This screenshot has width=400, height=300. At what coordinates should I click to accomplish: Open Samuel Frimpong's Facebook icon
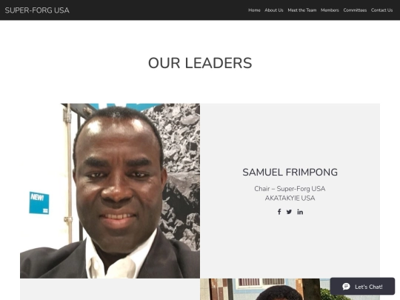[x=279, y=212]
